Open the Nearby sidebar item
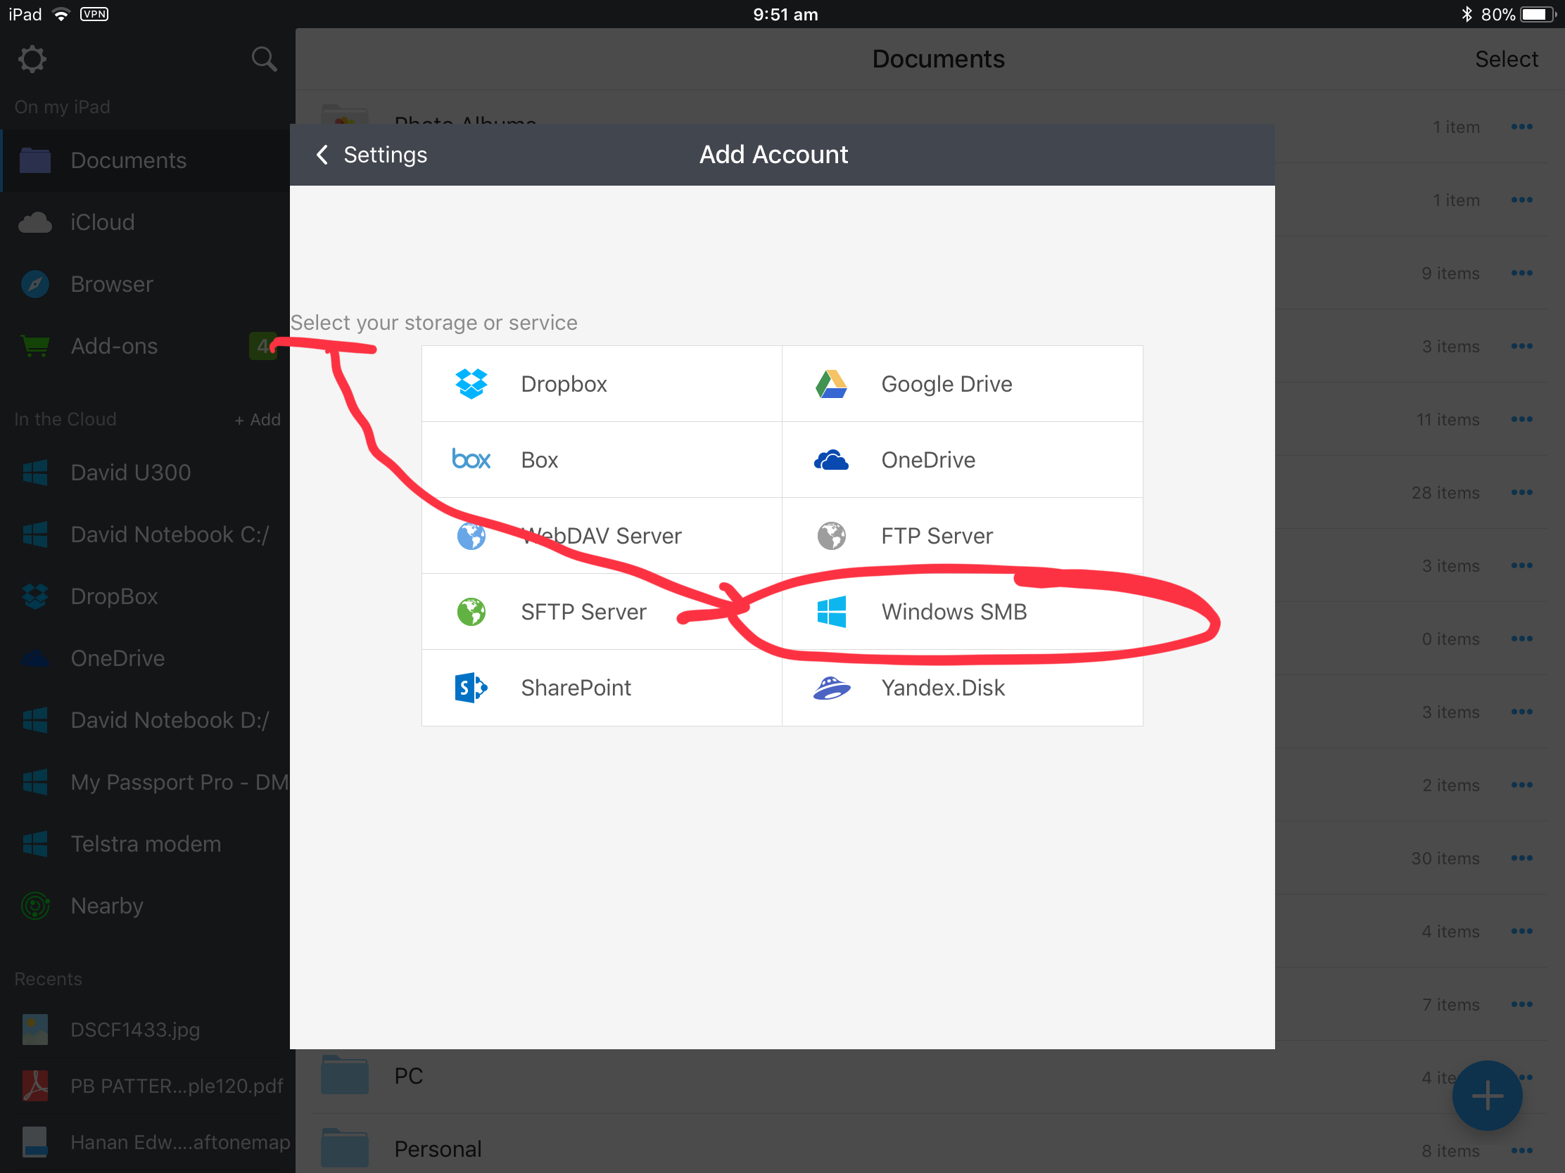Screen dimensions: 1565x1173 tap(106, 906)
